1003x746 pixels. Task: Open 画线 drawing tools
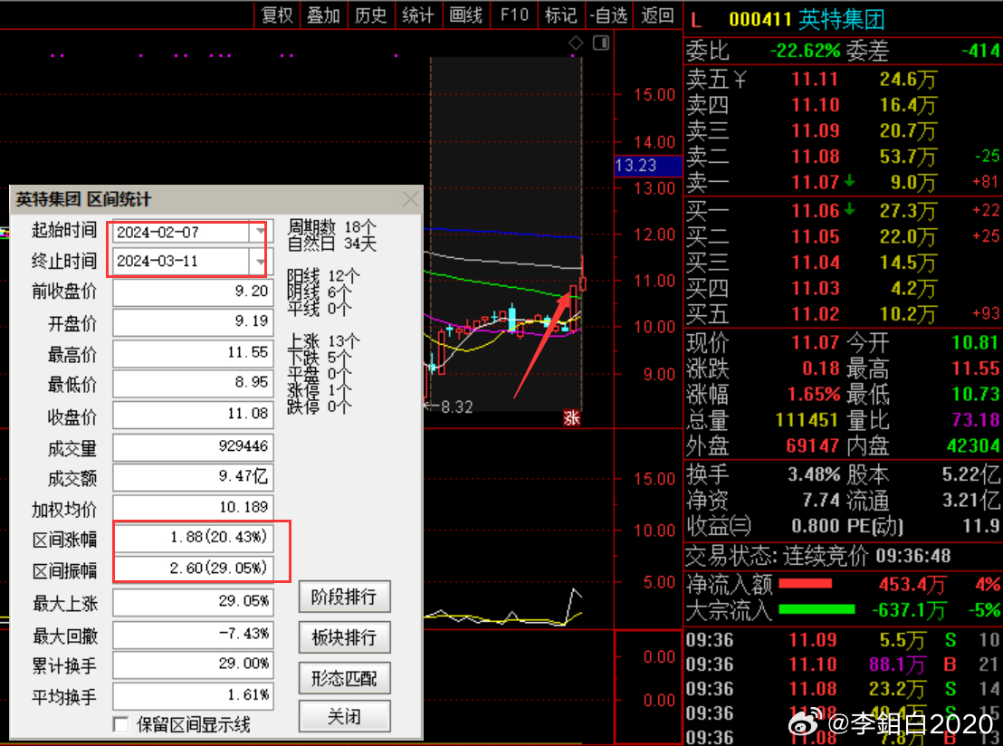(x=465, y=15)
